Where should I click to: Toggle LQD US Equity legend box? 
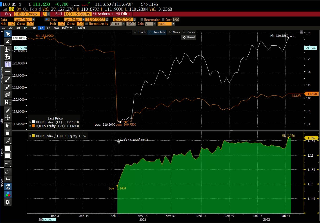(x=33, y=126)
